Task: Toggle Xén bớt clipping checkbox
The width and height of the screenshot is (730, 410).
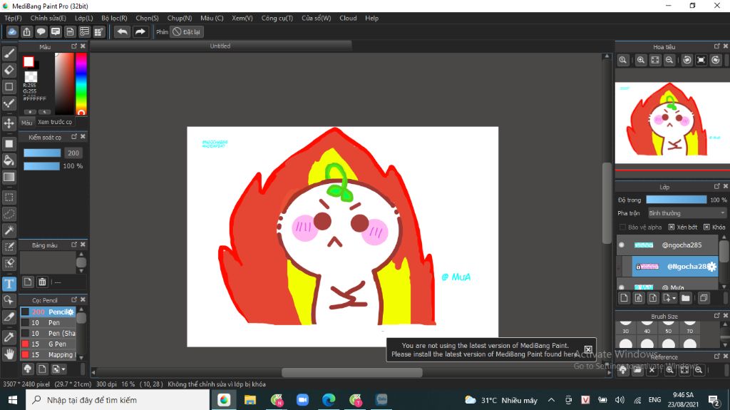Action: [x=672, y=227]
